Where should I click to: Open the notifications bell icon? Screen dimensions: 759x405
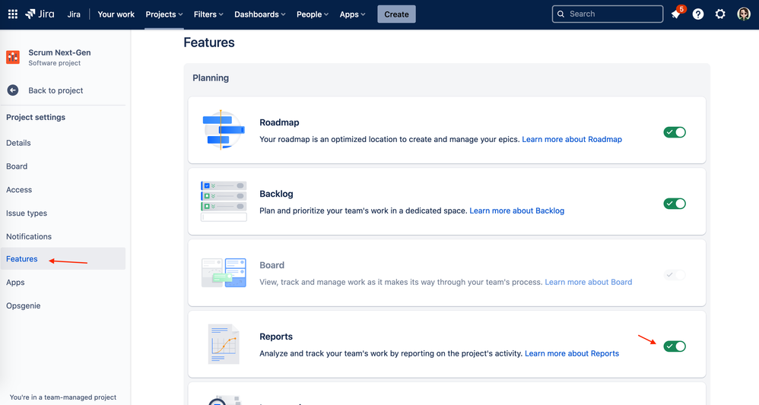(x=676, y=14)
